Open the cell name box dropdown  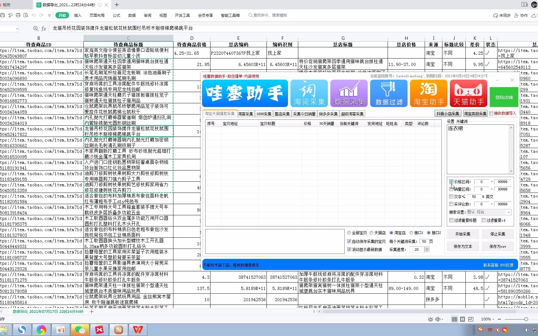(x=17, y=29)
